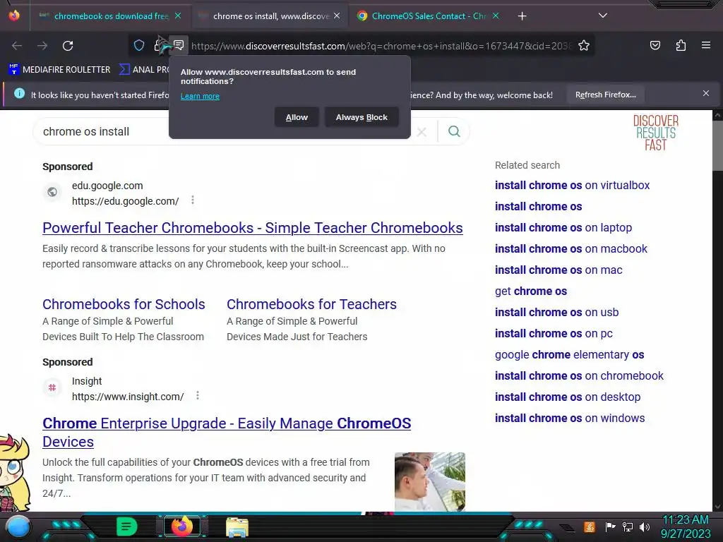Open volume speaker tray icon
The height and width of the screenshot is (542, 723).
coord(645,526)
